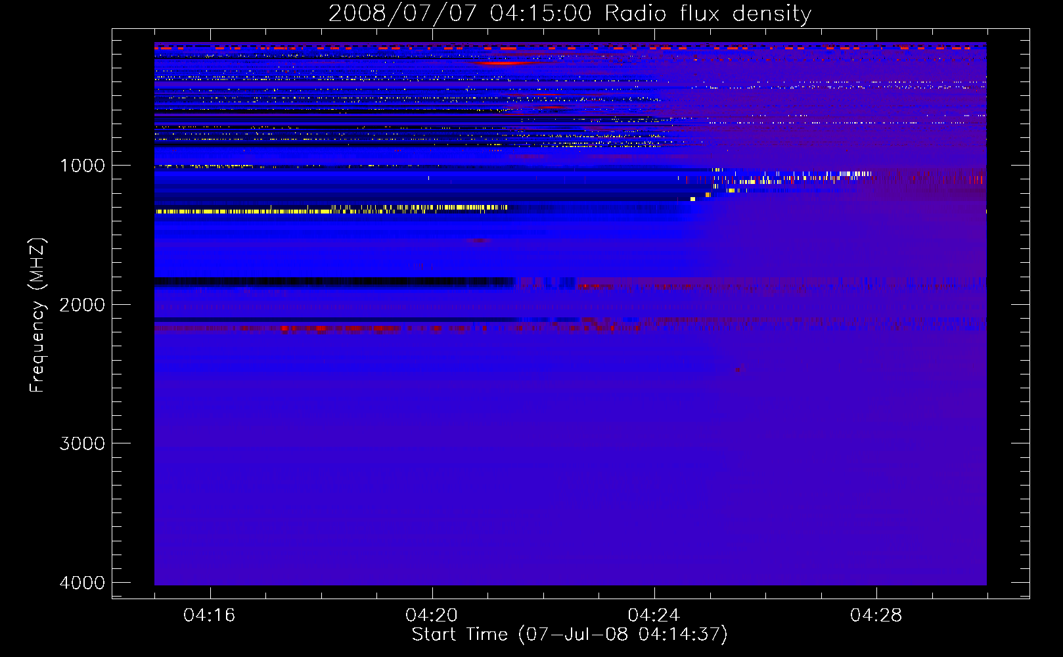
Task: Click the red streak band just above 2100 MHz
Action: (x=397, y=327)
